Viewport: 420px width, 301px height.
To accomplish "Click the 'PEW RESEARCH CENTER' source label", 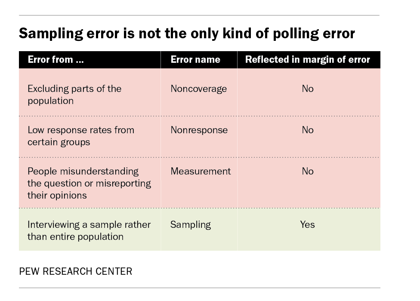I will 76,271.
